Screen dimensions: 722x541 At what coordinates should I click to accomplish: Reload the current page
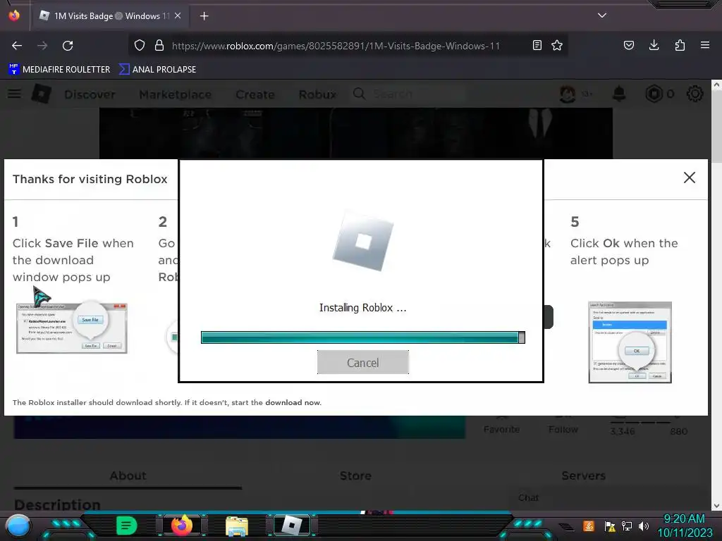[68, 46]
